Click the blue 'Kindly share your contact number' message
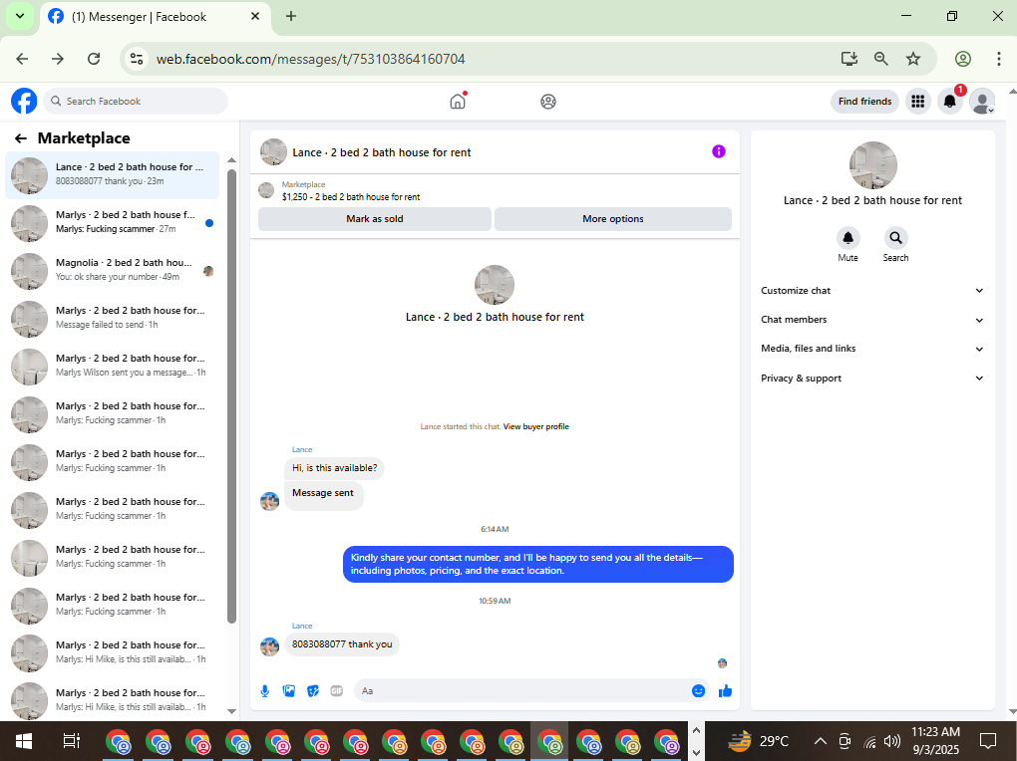Screen dimensions: 1017x761 pos(537,564)
